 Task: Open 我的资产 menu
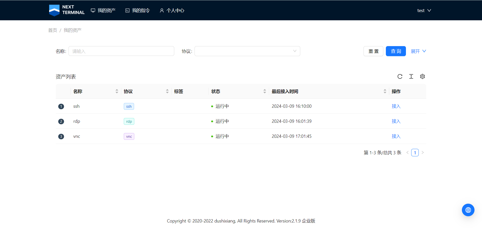coord(103,11)
